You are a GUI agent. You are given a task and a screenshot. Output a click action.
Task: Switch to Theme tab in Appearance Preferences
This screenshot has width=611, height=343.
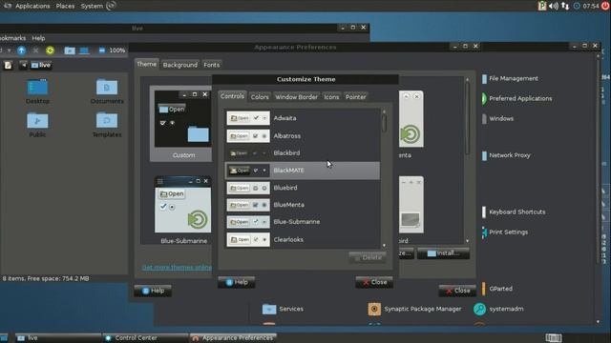coord(146,64)
